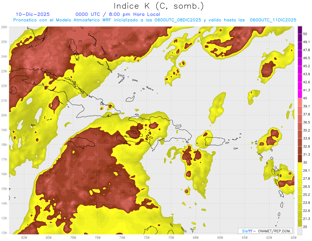Click the "31.3" color scale value

tap(307, 154)
